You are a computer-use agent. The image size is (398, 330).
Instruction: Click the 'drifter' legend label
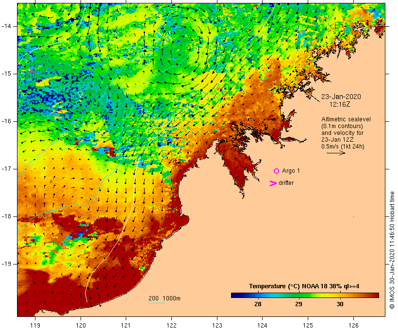coord(286,183)
